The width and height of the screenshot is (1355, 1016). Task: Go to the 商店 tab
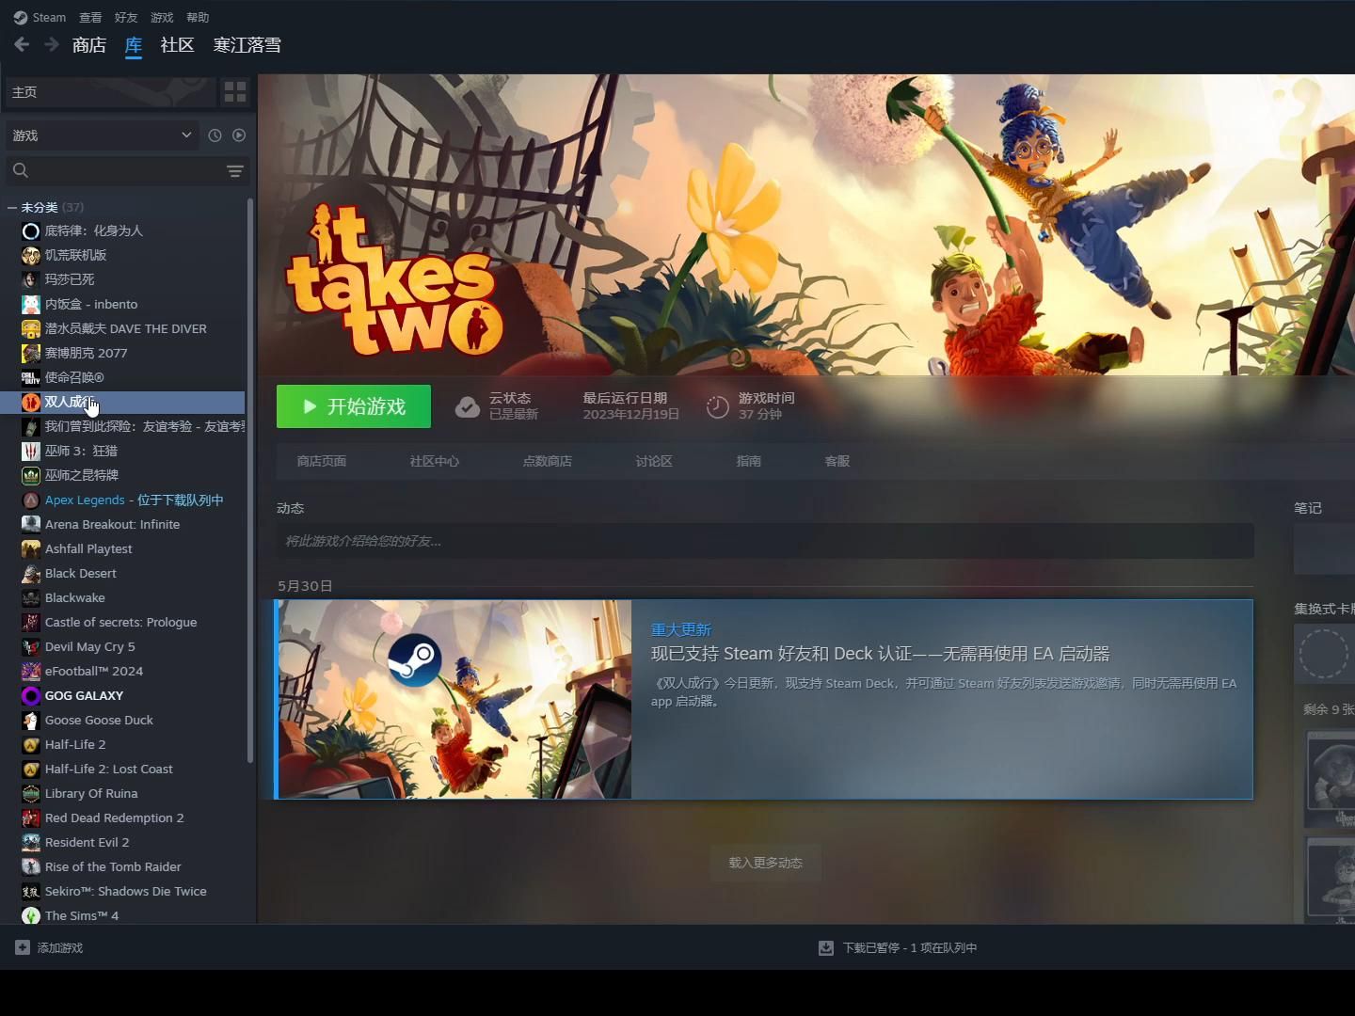pos(89,44)
